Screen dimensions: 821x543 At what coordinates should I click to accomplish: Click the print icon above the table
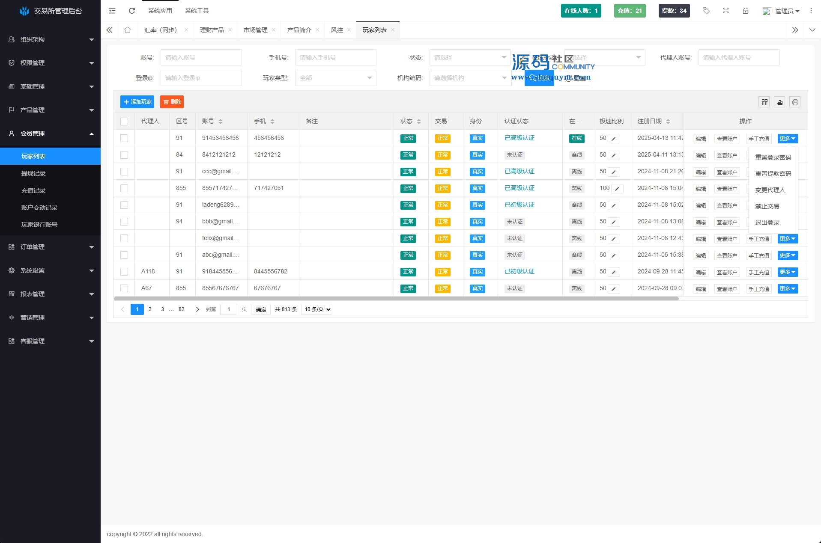[x=795, y=102]
